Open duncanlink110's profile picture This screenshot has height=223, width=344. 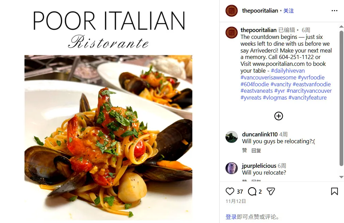232,137
